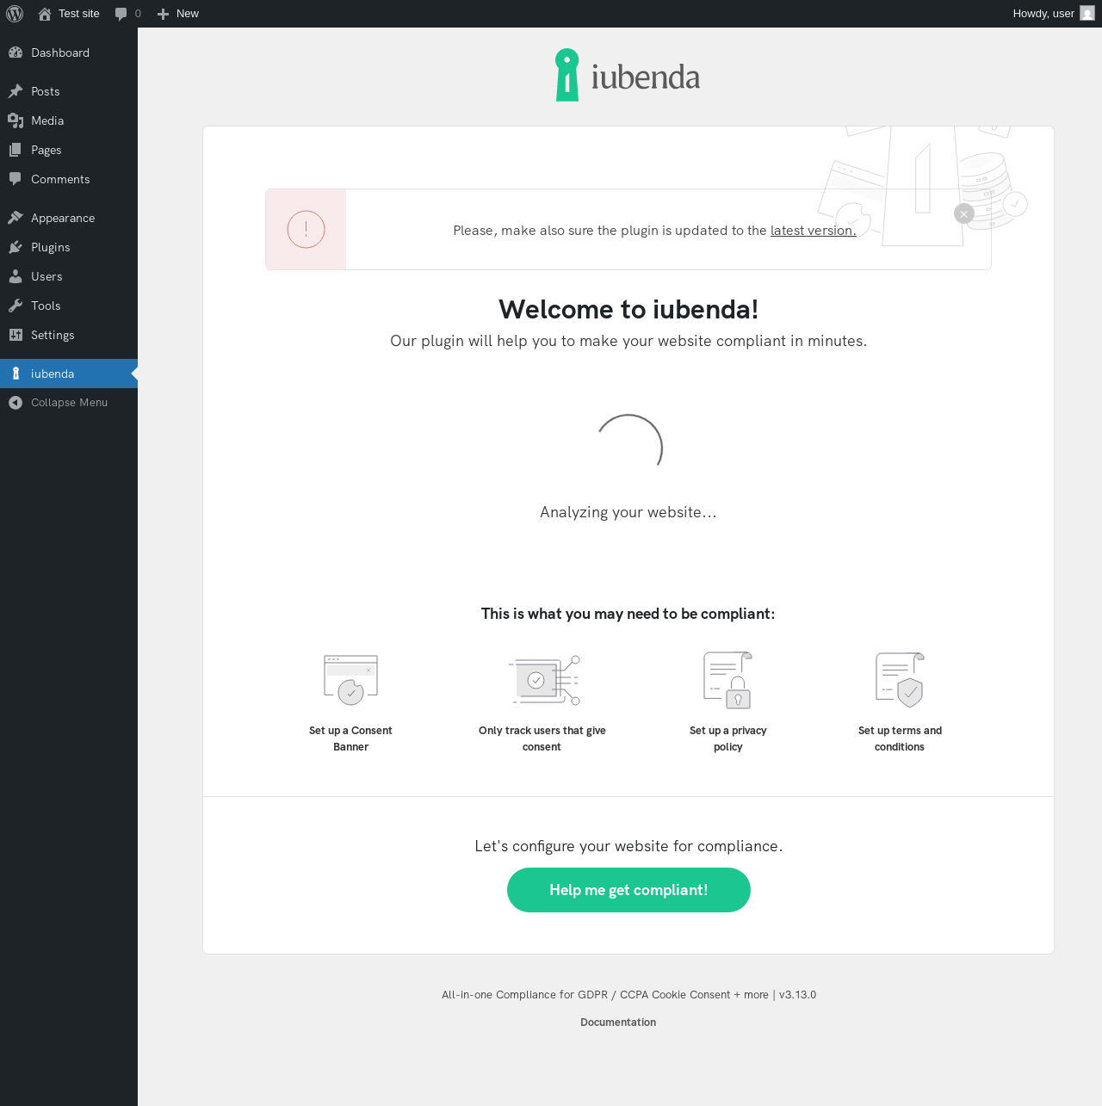Click the Welcome to iubenda! heading
Viewport: 1102px width, 1106px height.
pyautogui.click(x=628, y=309)
